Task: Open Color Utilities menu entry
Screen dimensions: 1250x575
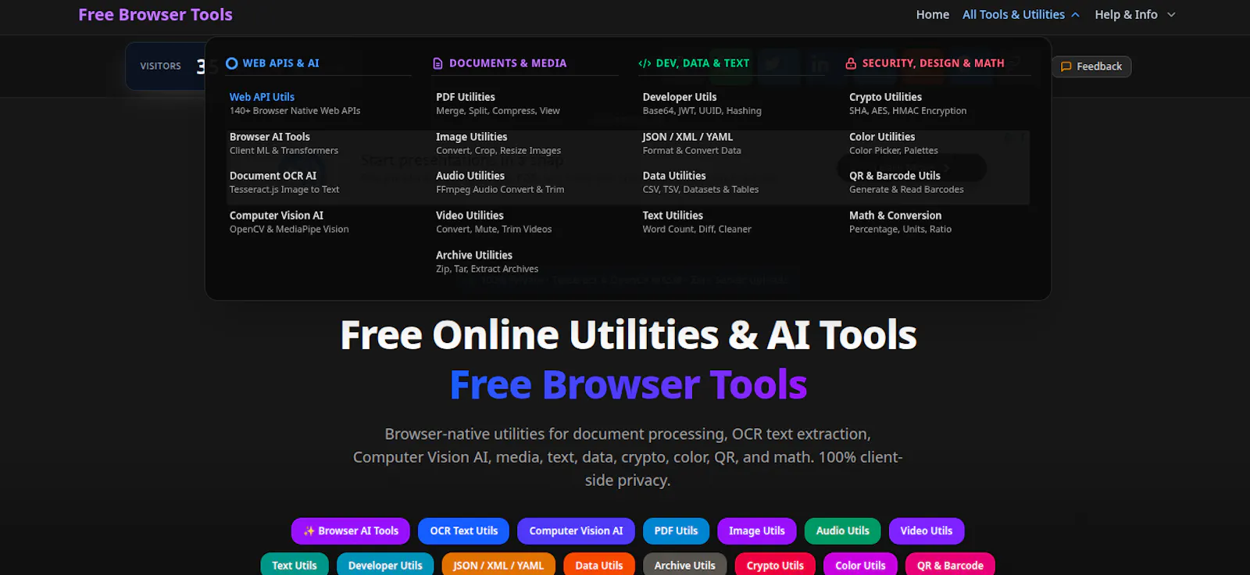Action: 894,143
